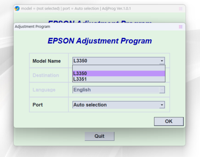
Task: Choose L3351 in the model list
Action: [119, 79]
